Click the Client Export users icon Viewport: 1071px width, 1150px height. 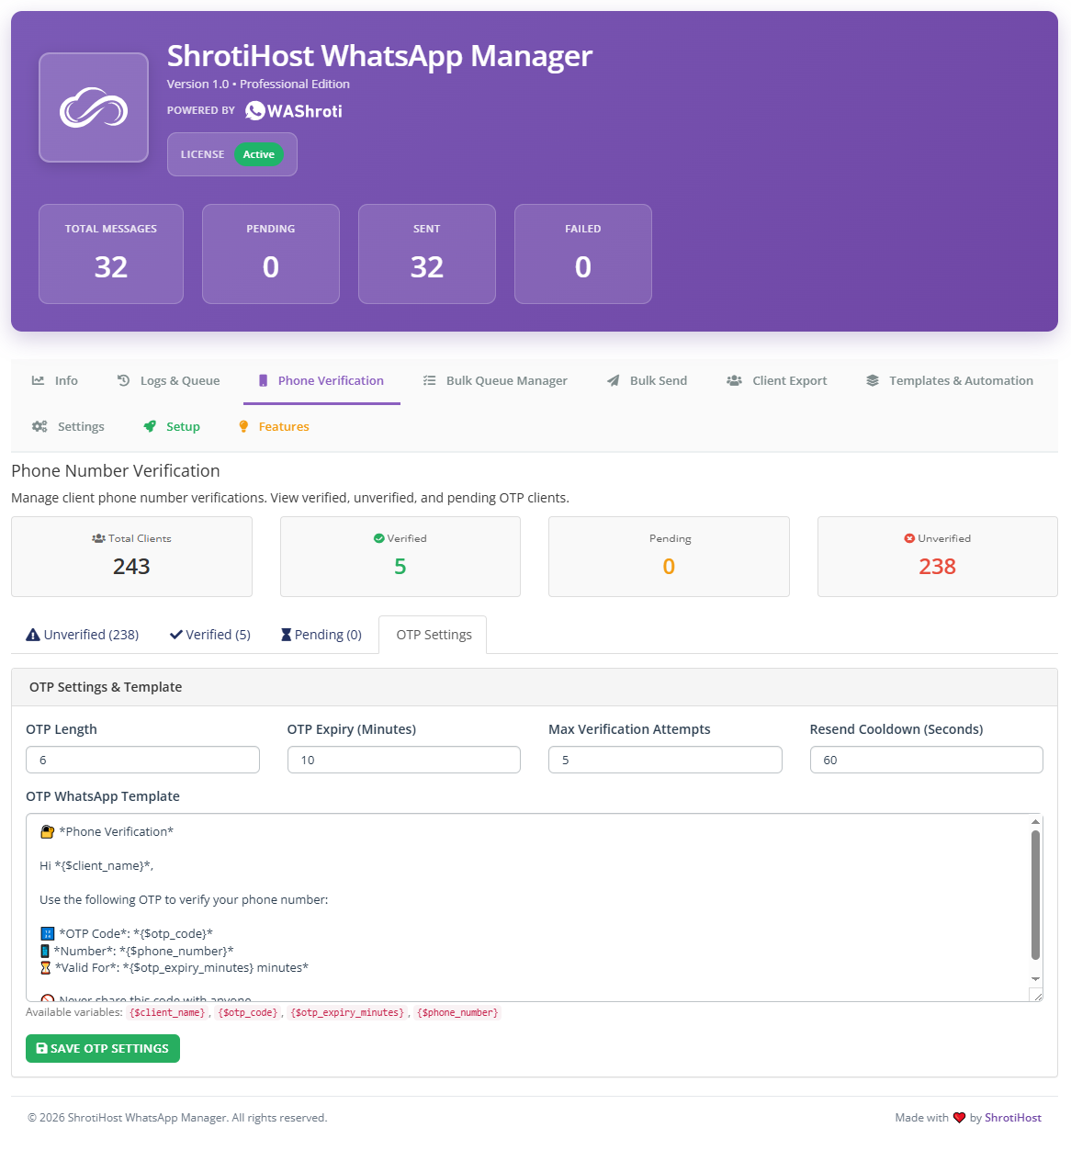coord(734,380)
